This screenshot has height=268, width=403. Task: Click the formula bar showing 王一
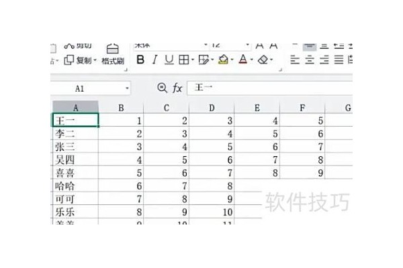(x=269, y=88)
